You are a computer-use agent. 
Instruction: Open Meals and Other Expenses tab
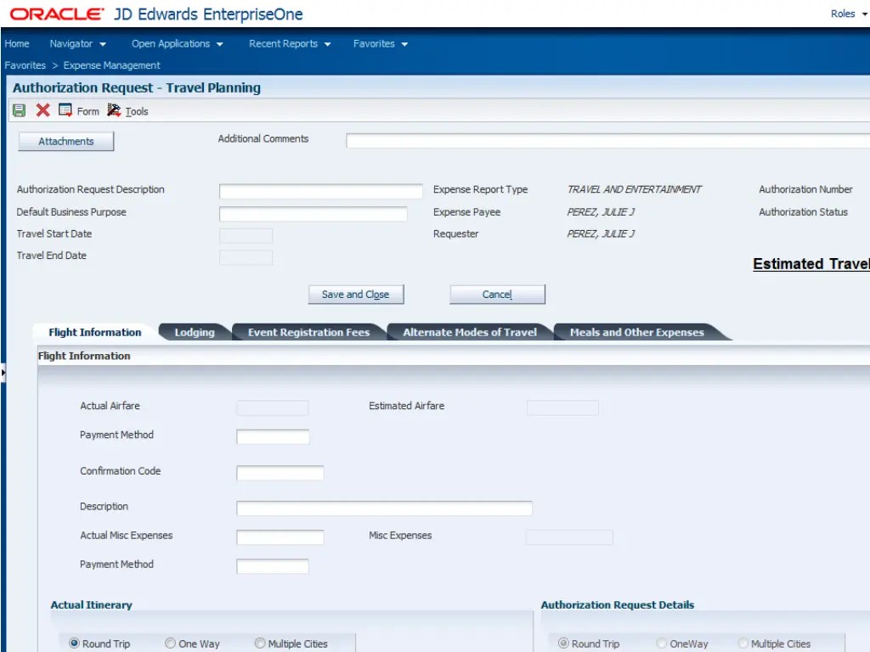coord(636,332)
